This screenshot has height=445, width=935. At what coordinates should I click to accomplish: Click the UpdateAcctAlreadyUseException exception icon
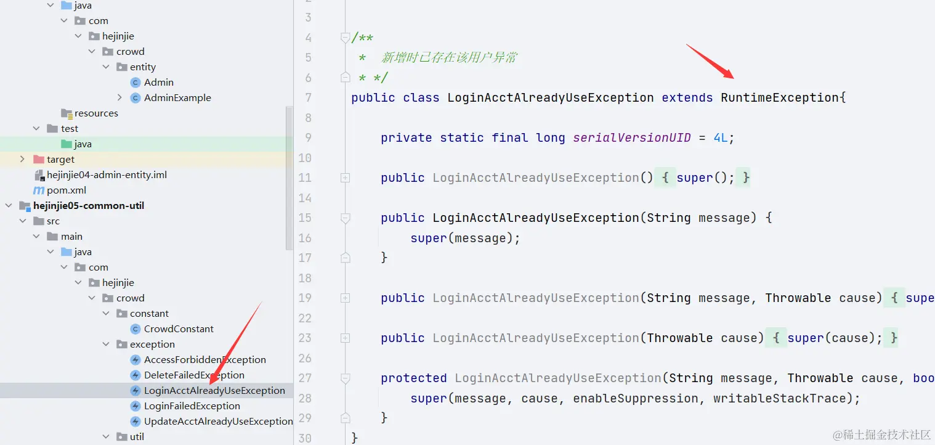pyautogui.click(x=136, y=422)
